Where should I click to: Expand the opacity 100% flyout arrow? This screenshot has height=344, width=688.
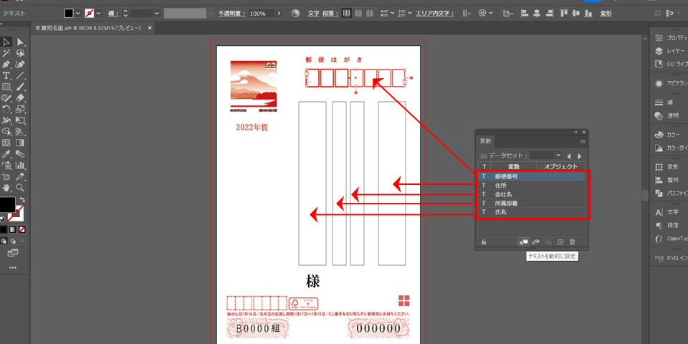279,14
